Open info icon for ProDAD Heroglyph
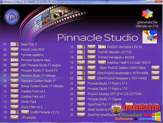This screenshot has height=123, width=163. click(81, 57)
